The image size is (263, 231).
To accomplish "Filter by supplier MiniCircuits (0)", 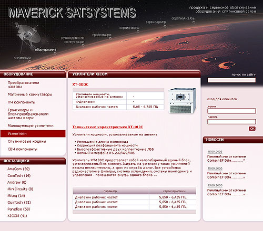I will pos(20,189).
